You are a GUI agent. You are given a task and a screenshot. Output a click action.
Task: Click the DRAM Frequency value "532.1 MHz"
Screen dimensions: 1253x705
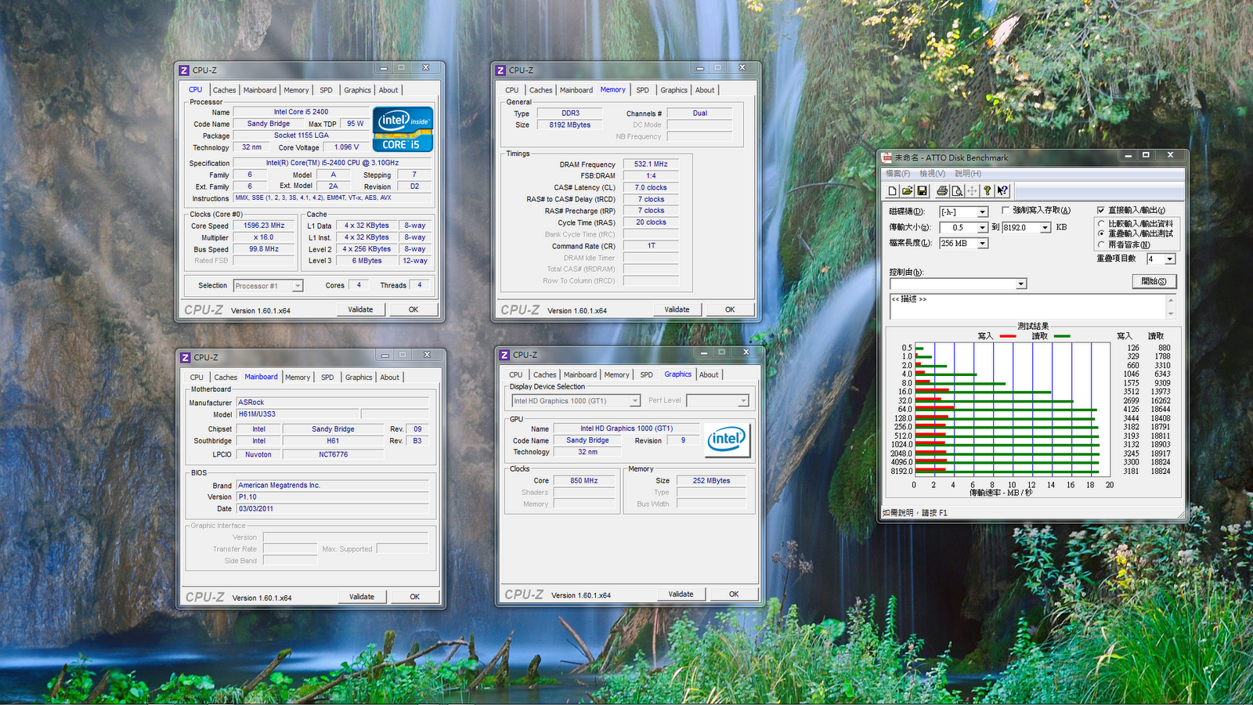[651, 164]
